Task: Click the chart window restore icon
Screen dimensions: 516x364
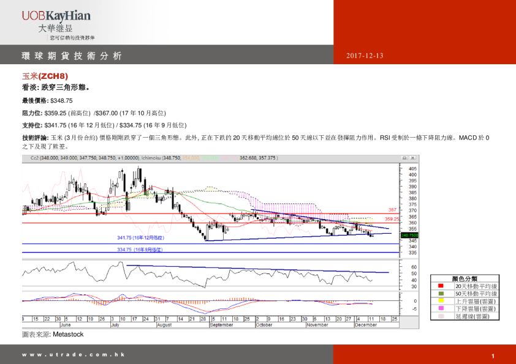Action: pyautogui.click(x=406, y=157)
